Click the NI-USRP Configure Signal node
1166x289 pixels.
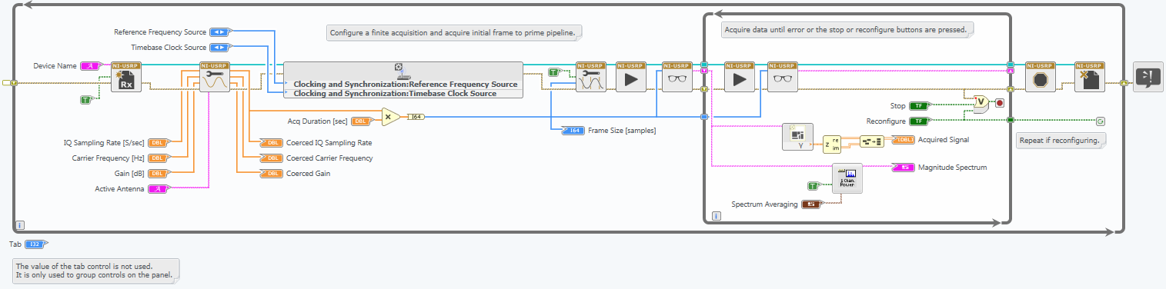tap(215, 77)
